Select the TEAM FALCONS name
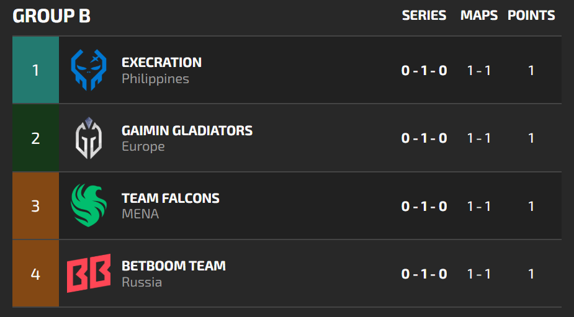Viewport: 574px width, 317px height. click(171, 199)
